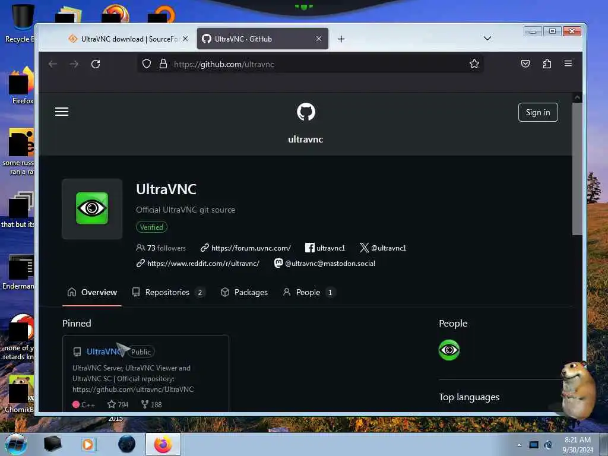Select the UltraVNC · GitHub tab
Screen dimensions: 608x456
pyautogui.click(x=262, y=39)
